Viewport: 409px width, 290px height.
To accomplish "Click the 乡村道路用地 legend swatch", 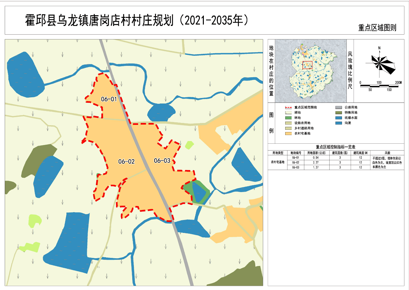I will coord(288,128).
